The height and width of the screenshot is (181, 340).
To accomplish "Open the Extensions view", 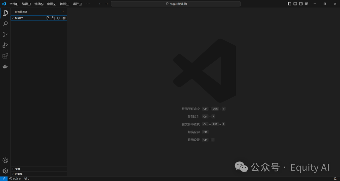I will pyautogui.click(x=5, y=56).
